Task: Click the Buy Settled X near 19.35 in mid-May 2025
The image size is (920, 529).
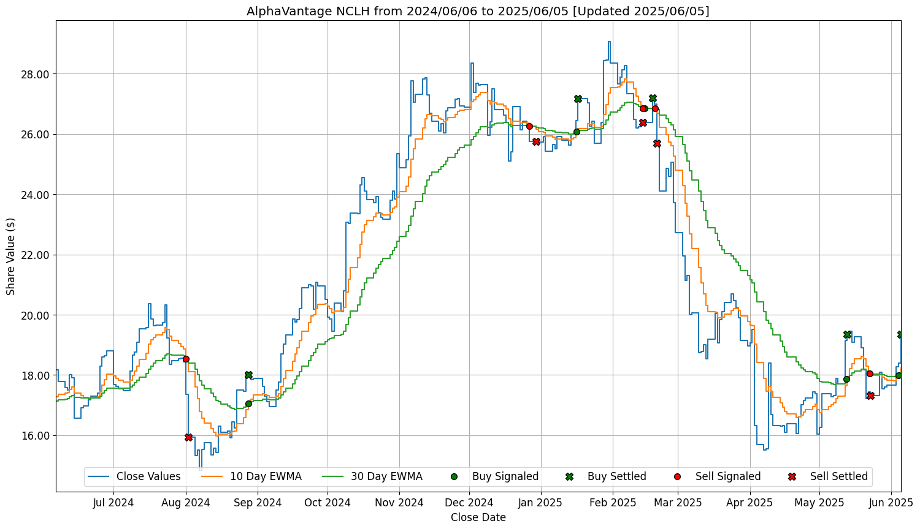Action: 847,334
